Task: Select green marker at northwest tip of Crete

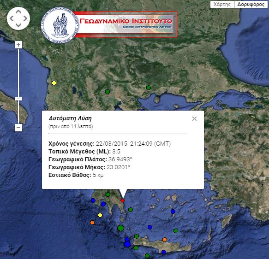Action: point(137,236)
